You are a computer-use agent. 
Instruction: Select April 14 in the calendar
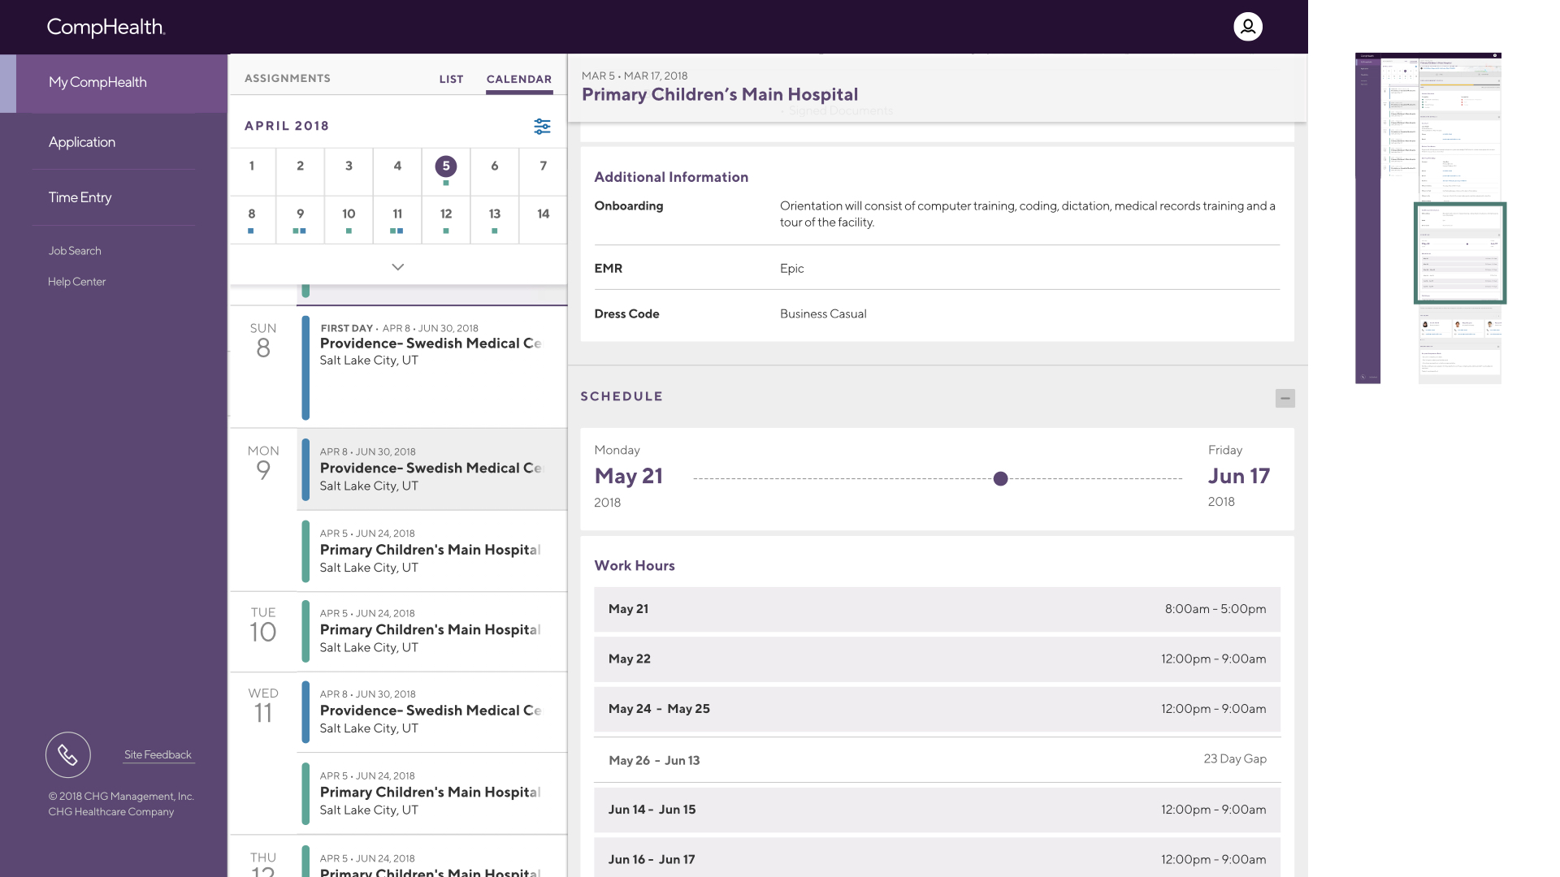pos(544,218)
